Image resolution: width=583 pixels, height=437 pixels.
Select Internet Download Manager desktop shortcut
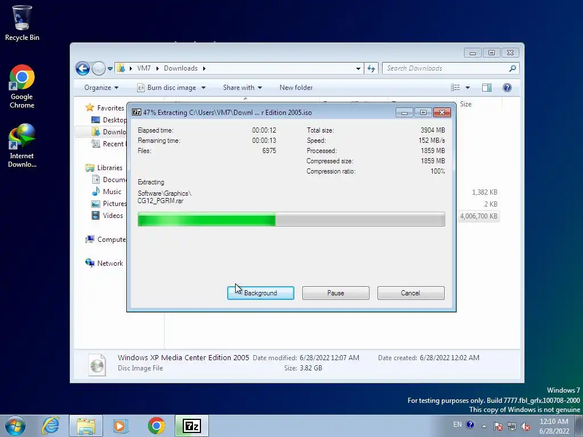point(22,146)
